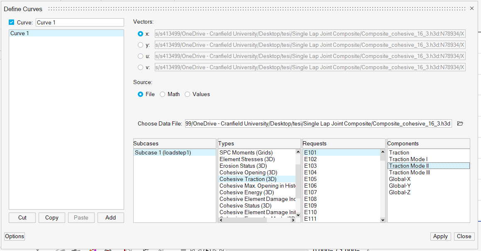Click Requests list scroll up arrow
The image size is (481, 251).
383,152
